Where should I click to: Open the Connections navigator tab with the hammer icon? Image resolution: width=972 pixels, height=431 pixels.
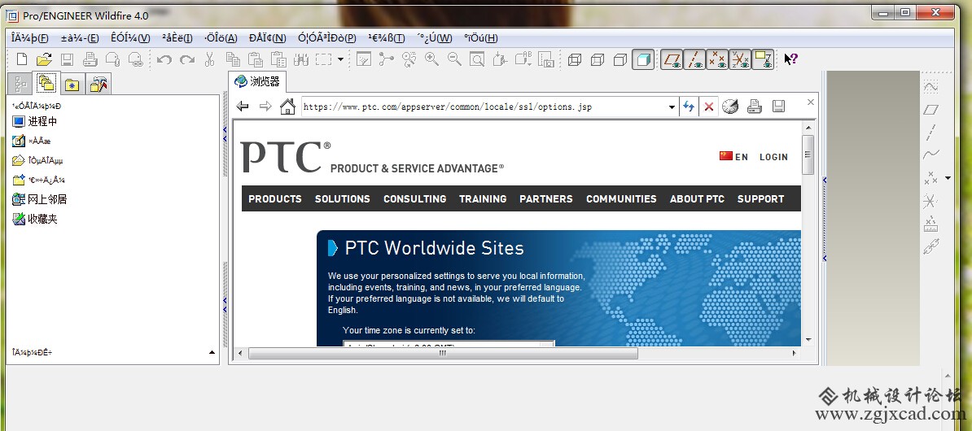pyautogui.click(x=98, y=85)
